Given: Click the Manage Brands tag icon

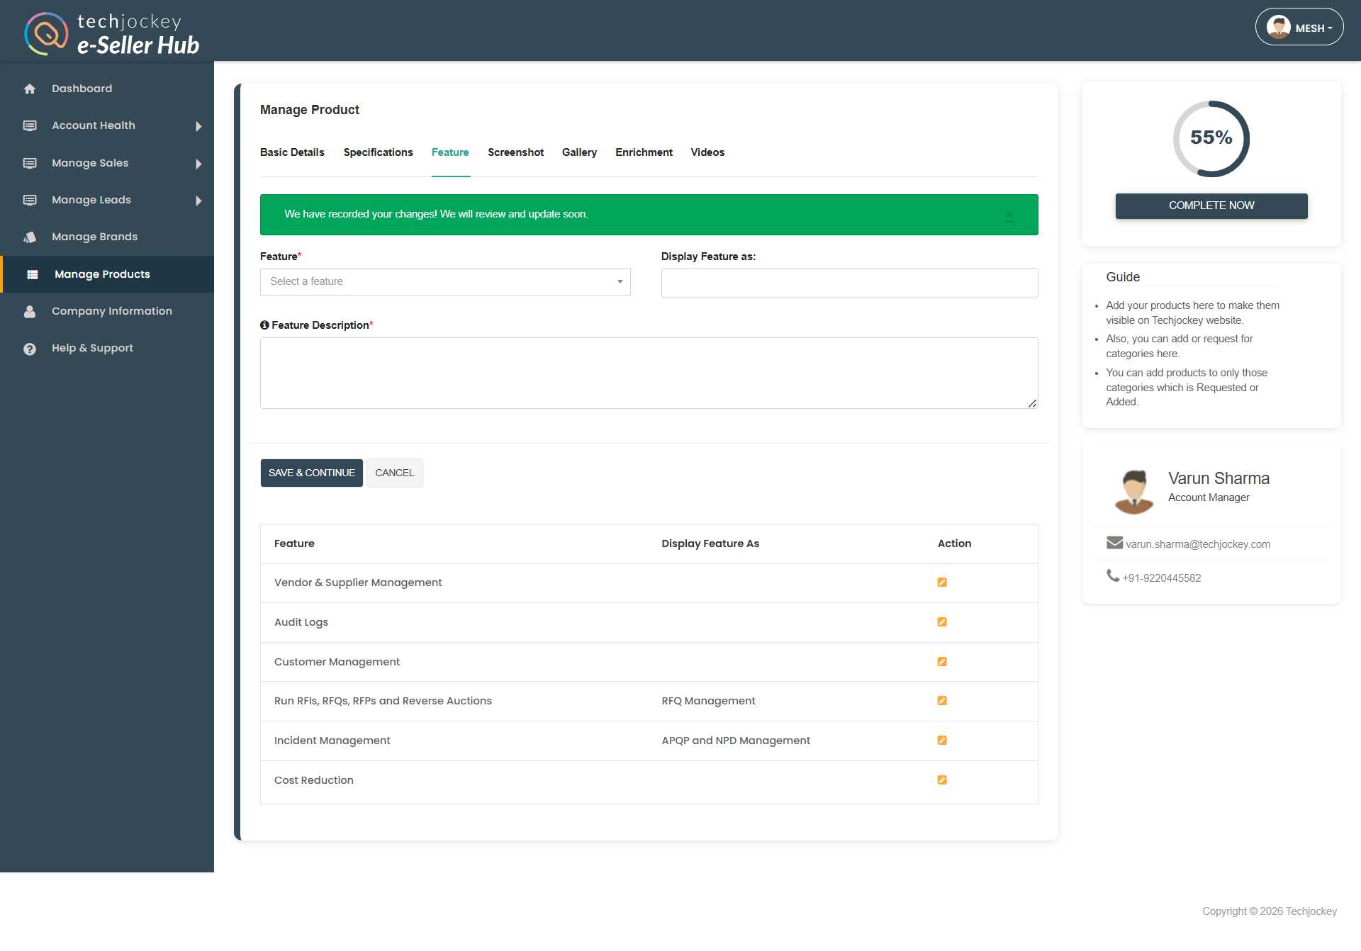Looking at the screenshot, I should (x=30, y=237).
